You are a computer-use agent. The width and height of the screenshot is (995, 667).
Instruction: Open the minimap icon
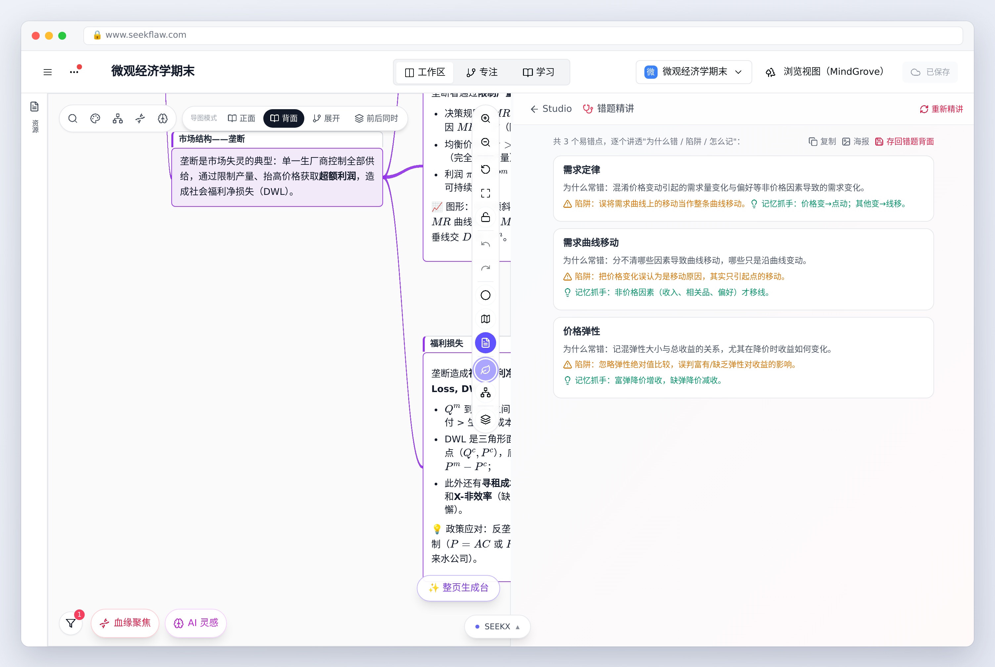pyautogui.click(x=486, y=319)
